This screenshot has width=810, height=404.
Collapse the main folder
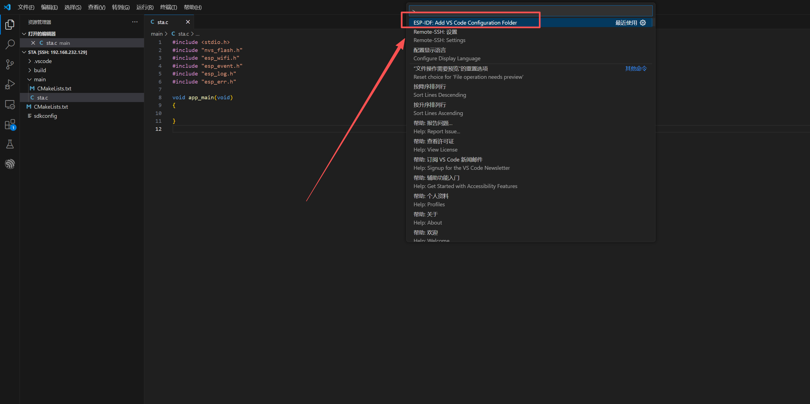pyautogui.click(x=40, y=79)
